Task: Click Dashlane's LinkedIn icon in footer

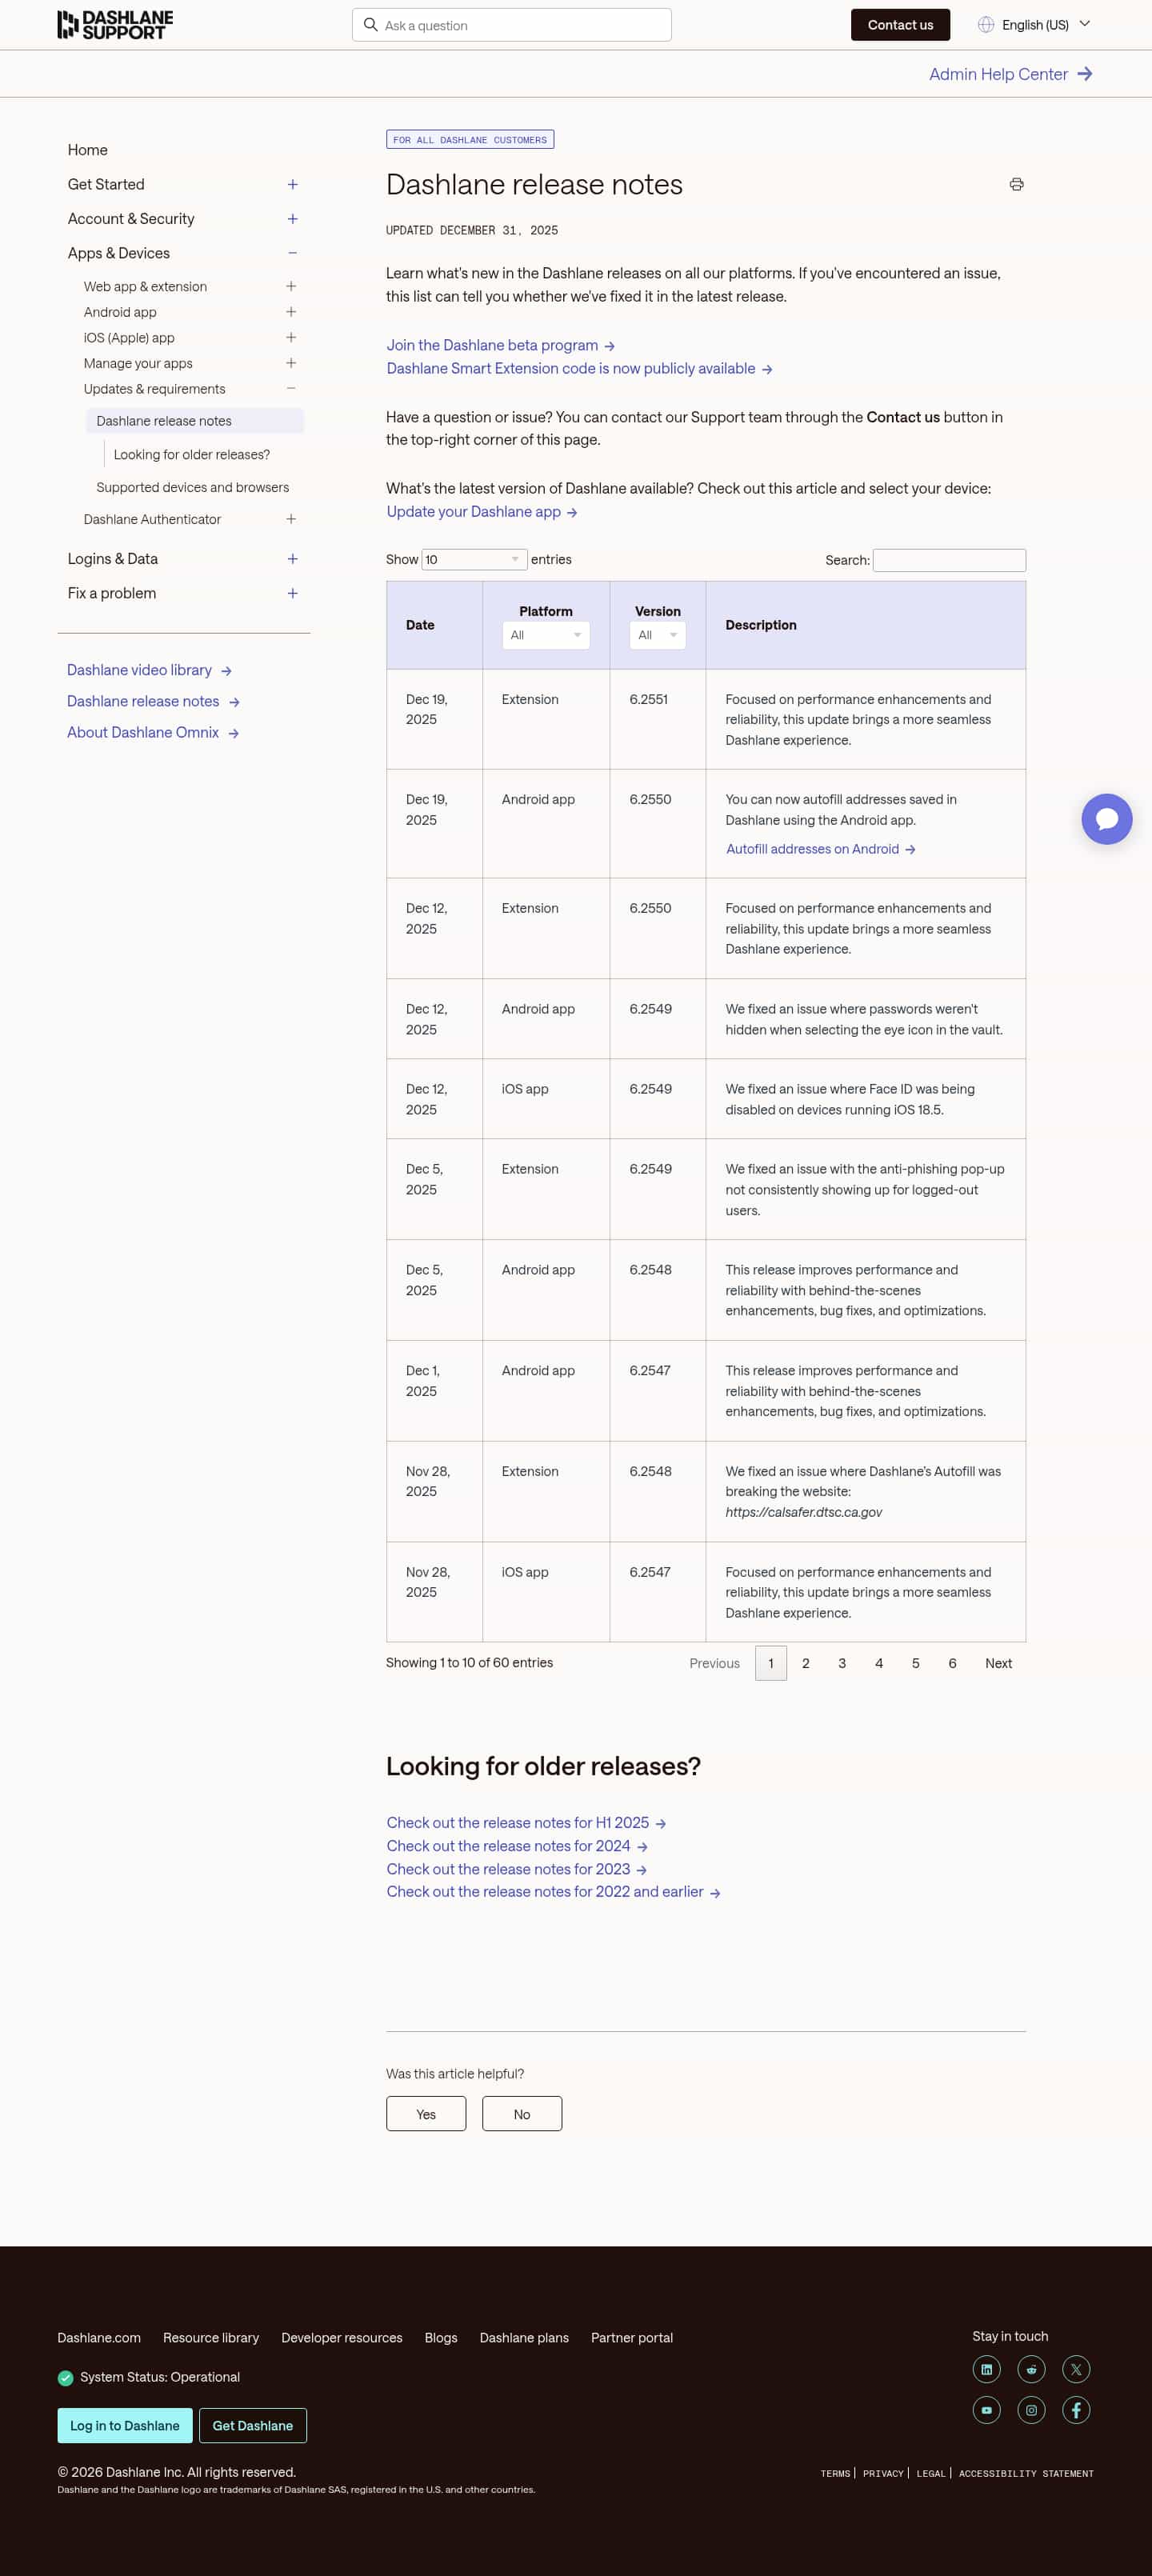Action: tap(986, 2369)
